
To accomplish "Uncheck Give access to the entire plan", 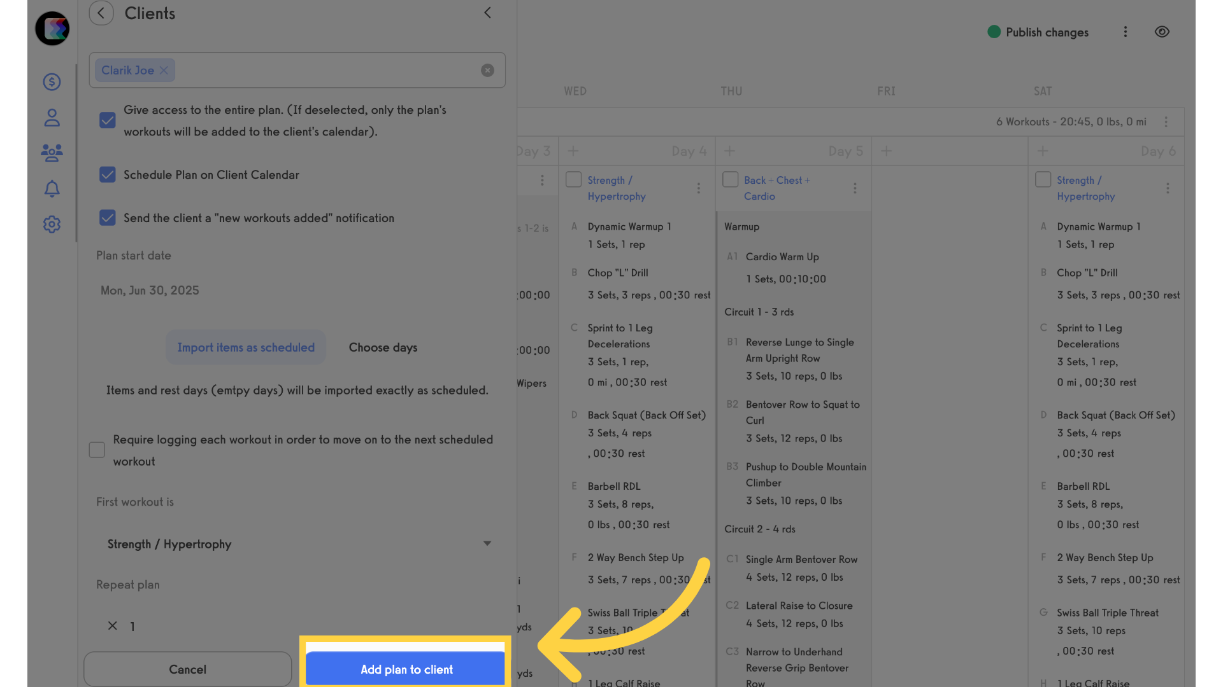I will [108, 120].
